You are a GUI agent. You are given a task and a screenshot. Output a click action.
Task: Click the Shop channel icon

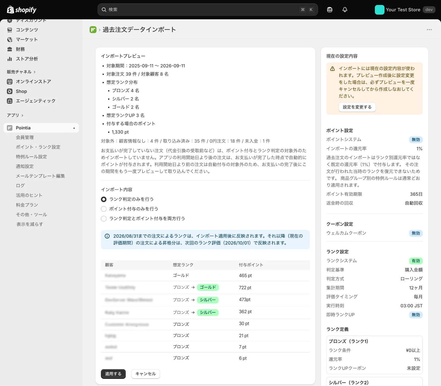[10, 91]
